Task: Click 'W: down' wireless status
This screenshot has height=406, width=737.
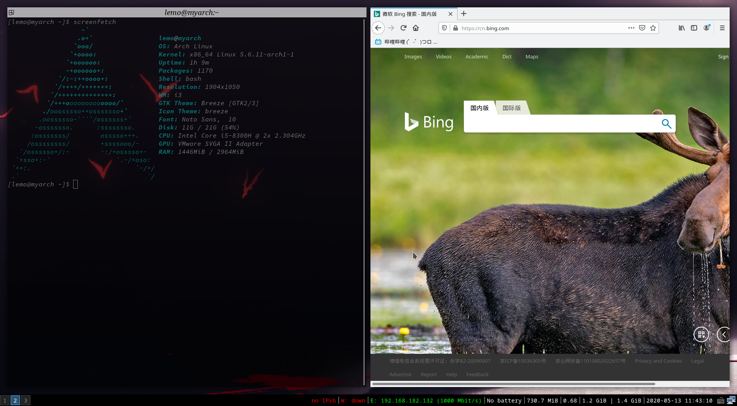Action: tap(353, 401)
